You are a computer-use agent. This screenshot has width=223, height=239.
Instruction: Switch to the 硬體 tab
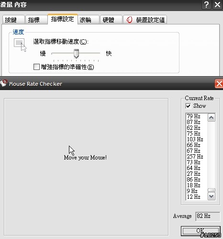[x=111, y=20]
